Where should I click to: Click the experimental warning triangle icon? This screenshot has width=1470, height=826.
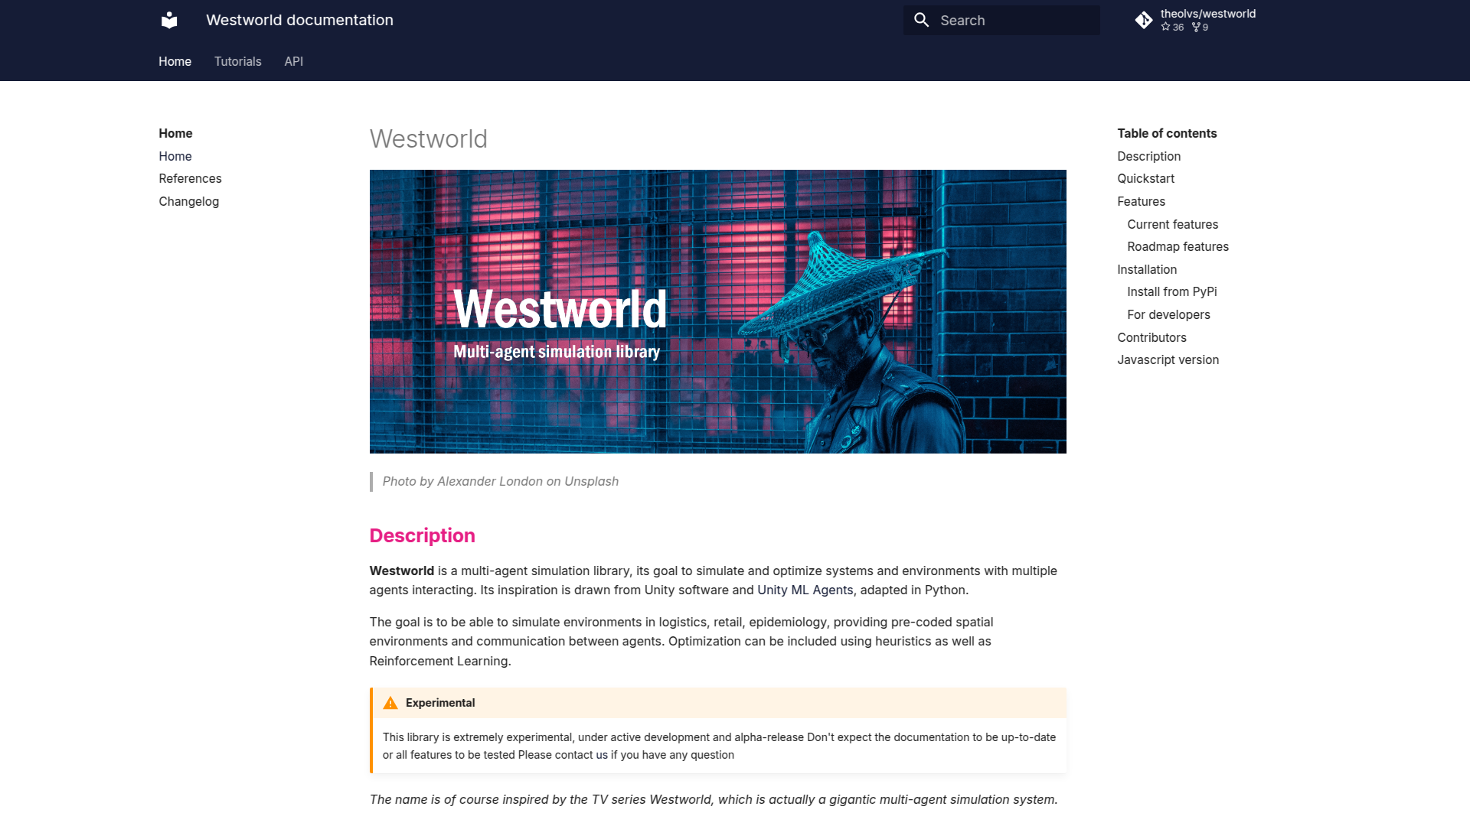pos(390,703)
